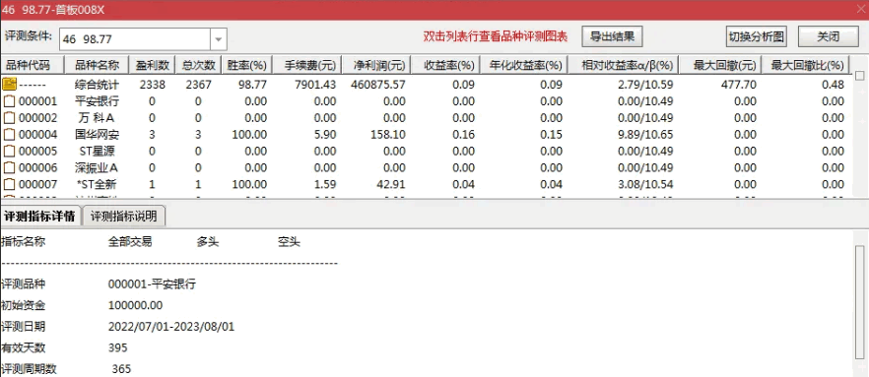This screenshot has width=869, height=377.
Task: Click the yellow summary icon for 综合统计
Action: point(10,84)
